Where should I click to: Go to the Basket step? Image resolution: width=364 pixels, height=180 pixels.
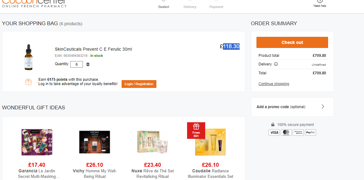[164, 5]
